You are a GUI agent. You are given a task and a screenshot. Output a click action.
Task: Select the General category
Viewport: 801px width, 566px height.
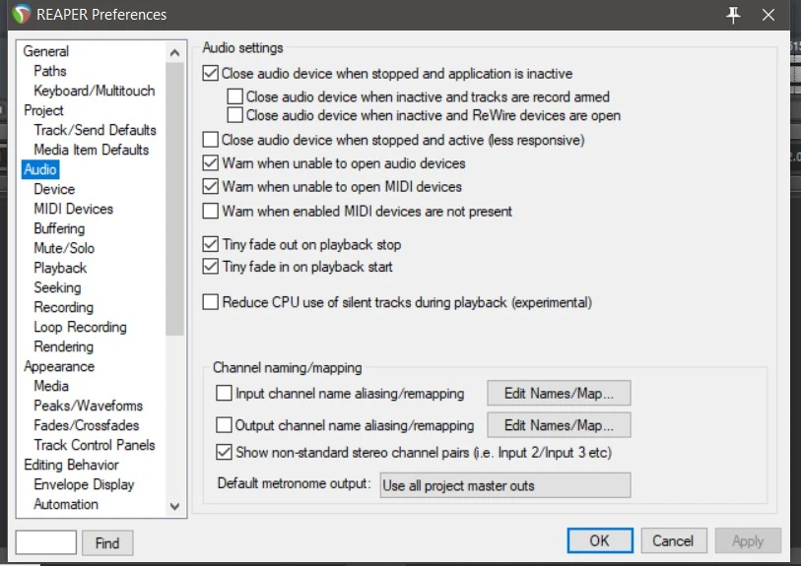pyautogui.click(x=46, y=51)
